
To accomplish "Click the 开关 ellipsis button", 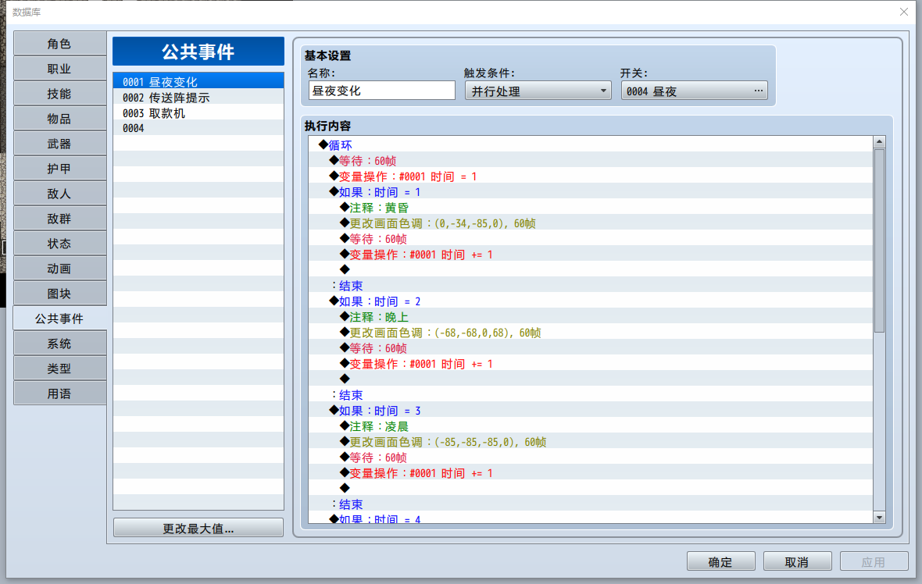I will (759, 91).
